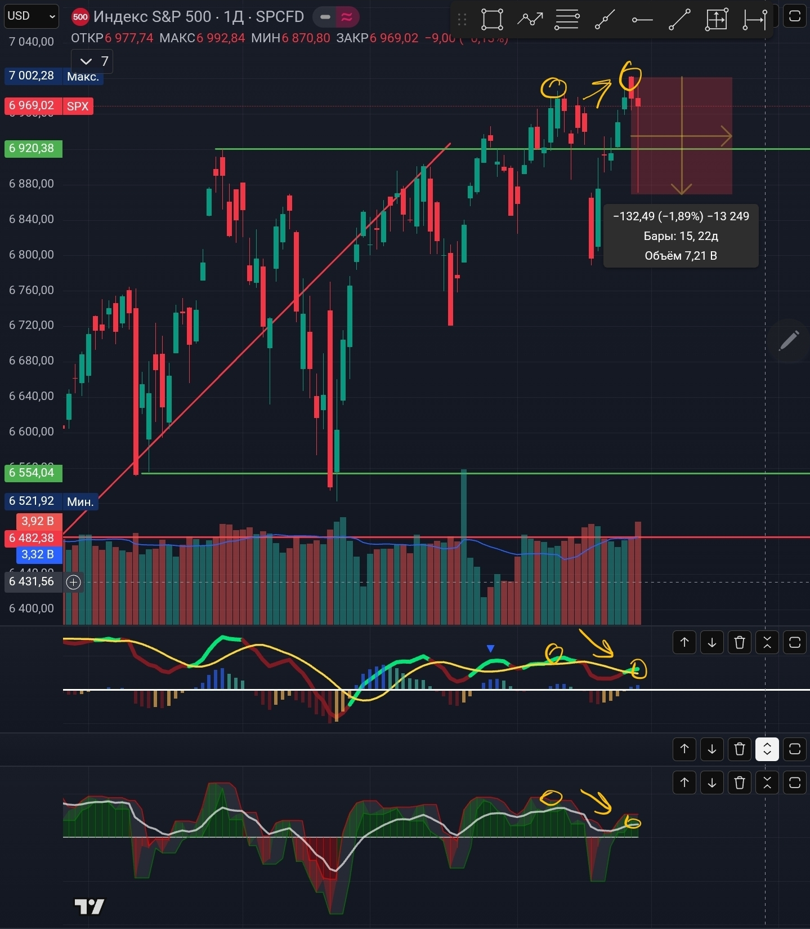Select the red diagonal trend line
Screen dimensions: 810x929
tap(256, 339)
